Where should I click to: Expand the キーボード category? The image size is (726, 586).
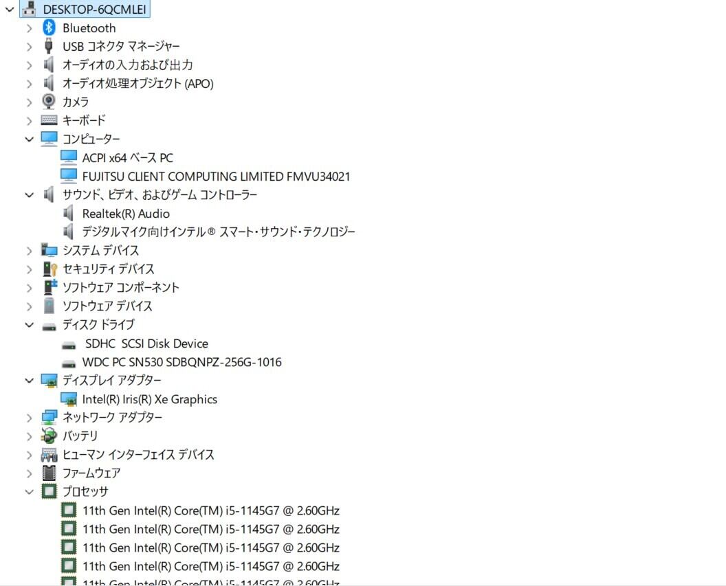(30, 121)
